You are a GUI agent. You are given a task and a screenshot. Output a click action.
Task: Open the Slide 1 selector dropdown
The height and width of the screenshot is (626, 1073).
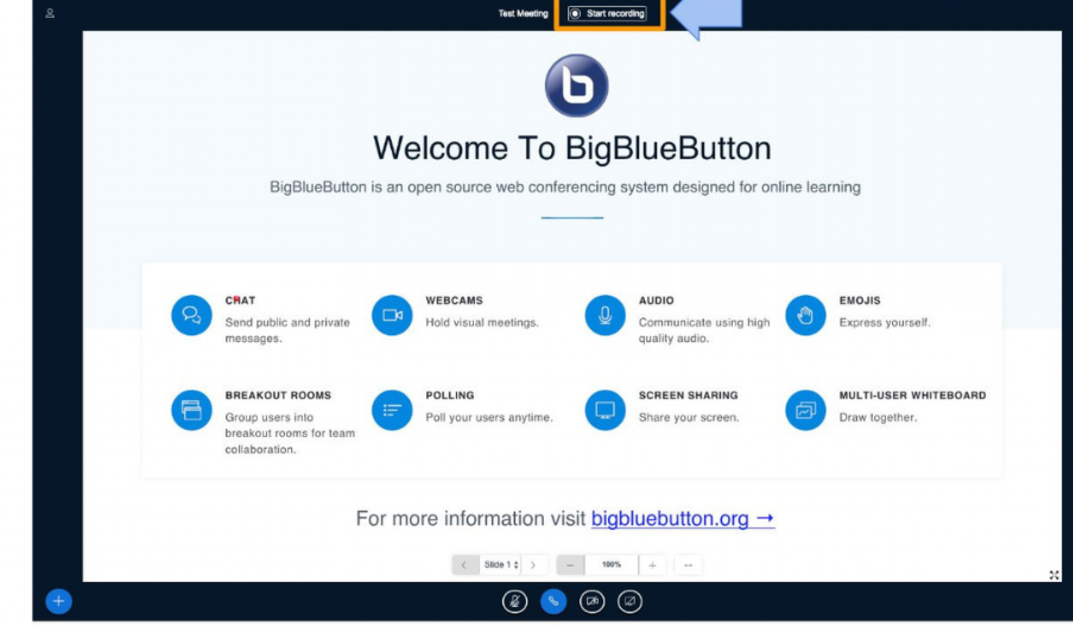click(500, 565)
